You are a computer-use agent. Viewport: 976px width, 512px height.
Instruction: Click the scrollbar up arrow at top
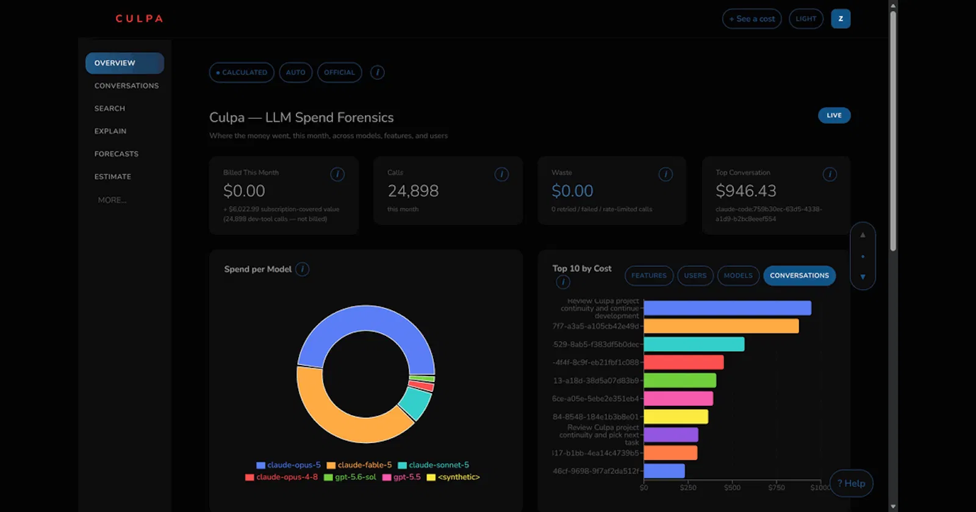[x=893, y=5]
